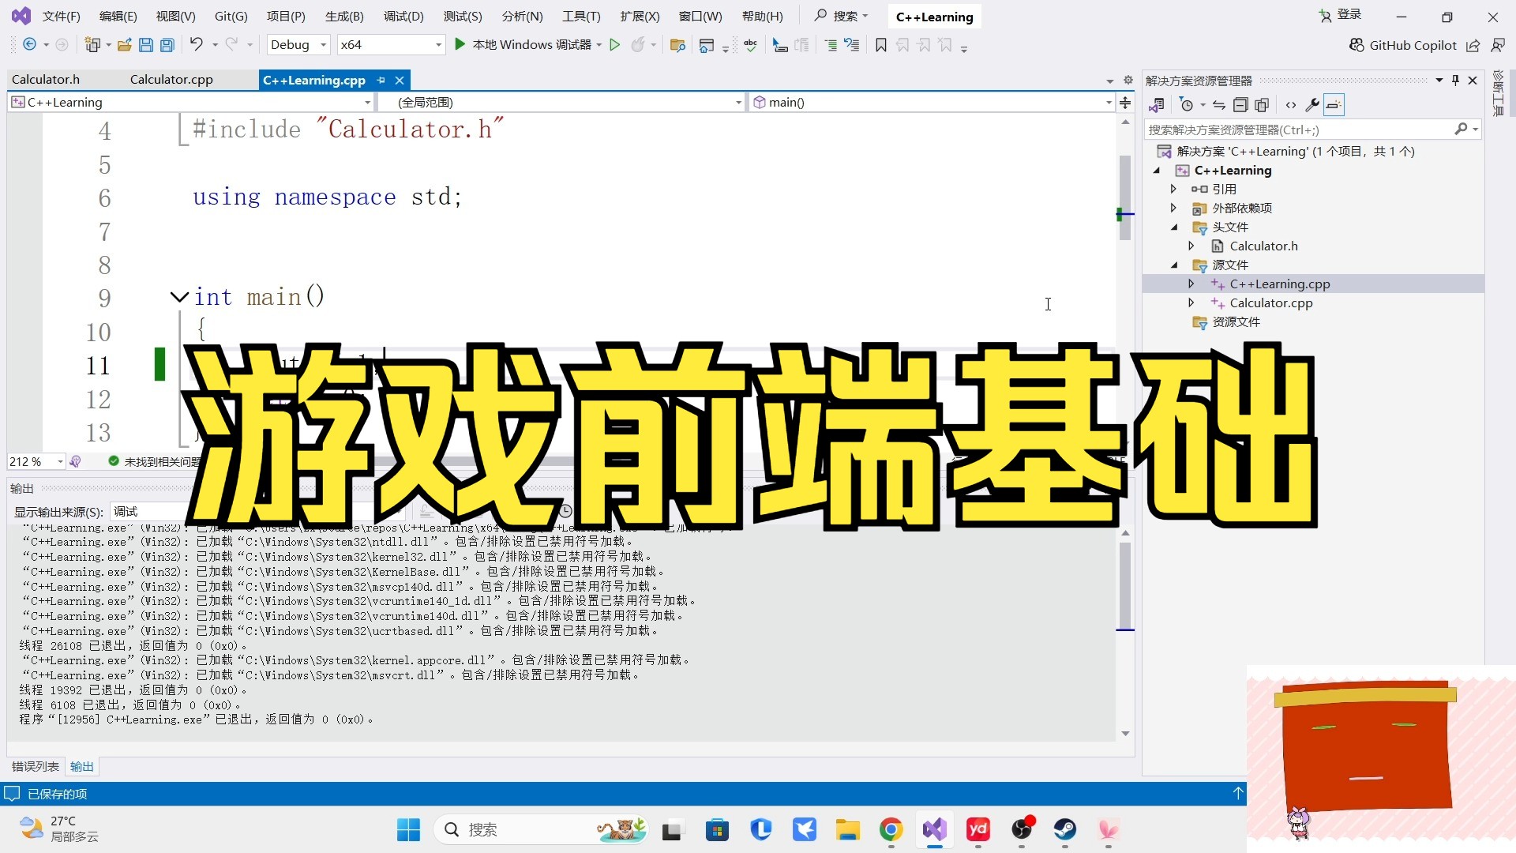Start without debugging using the outlined play icon
Screen dimensions: 1516x853
615,45
